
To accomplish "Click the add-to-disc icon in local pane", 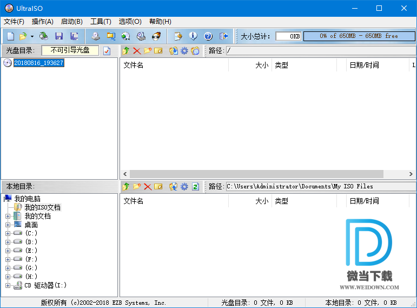I will coord(174,187).
